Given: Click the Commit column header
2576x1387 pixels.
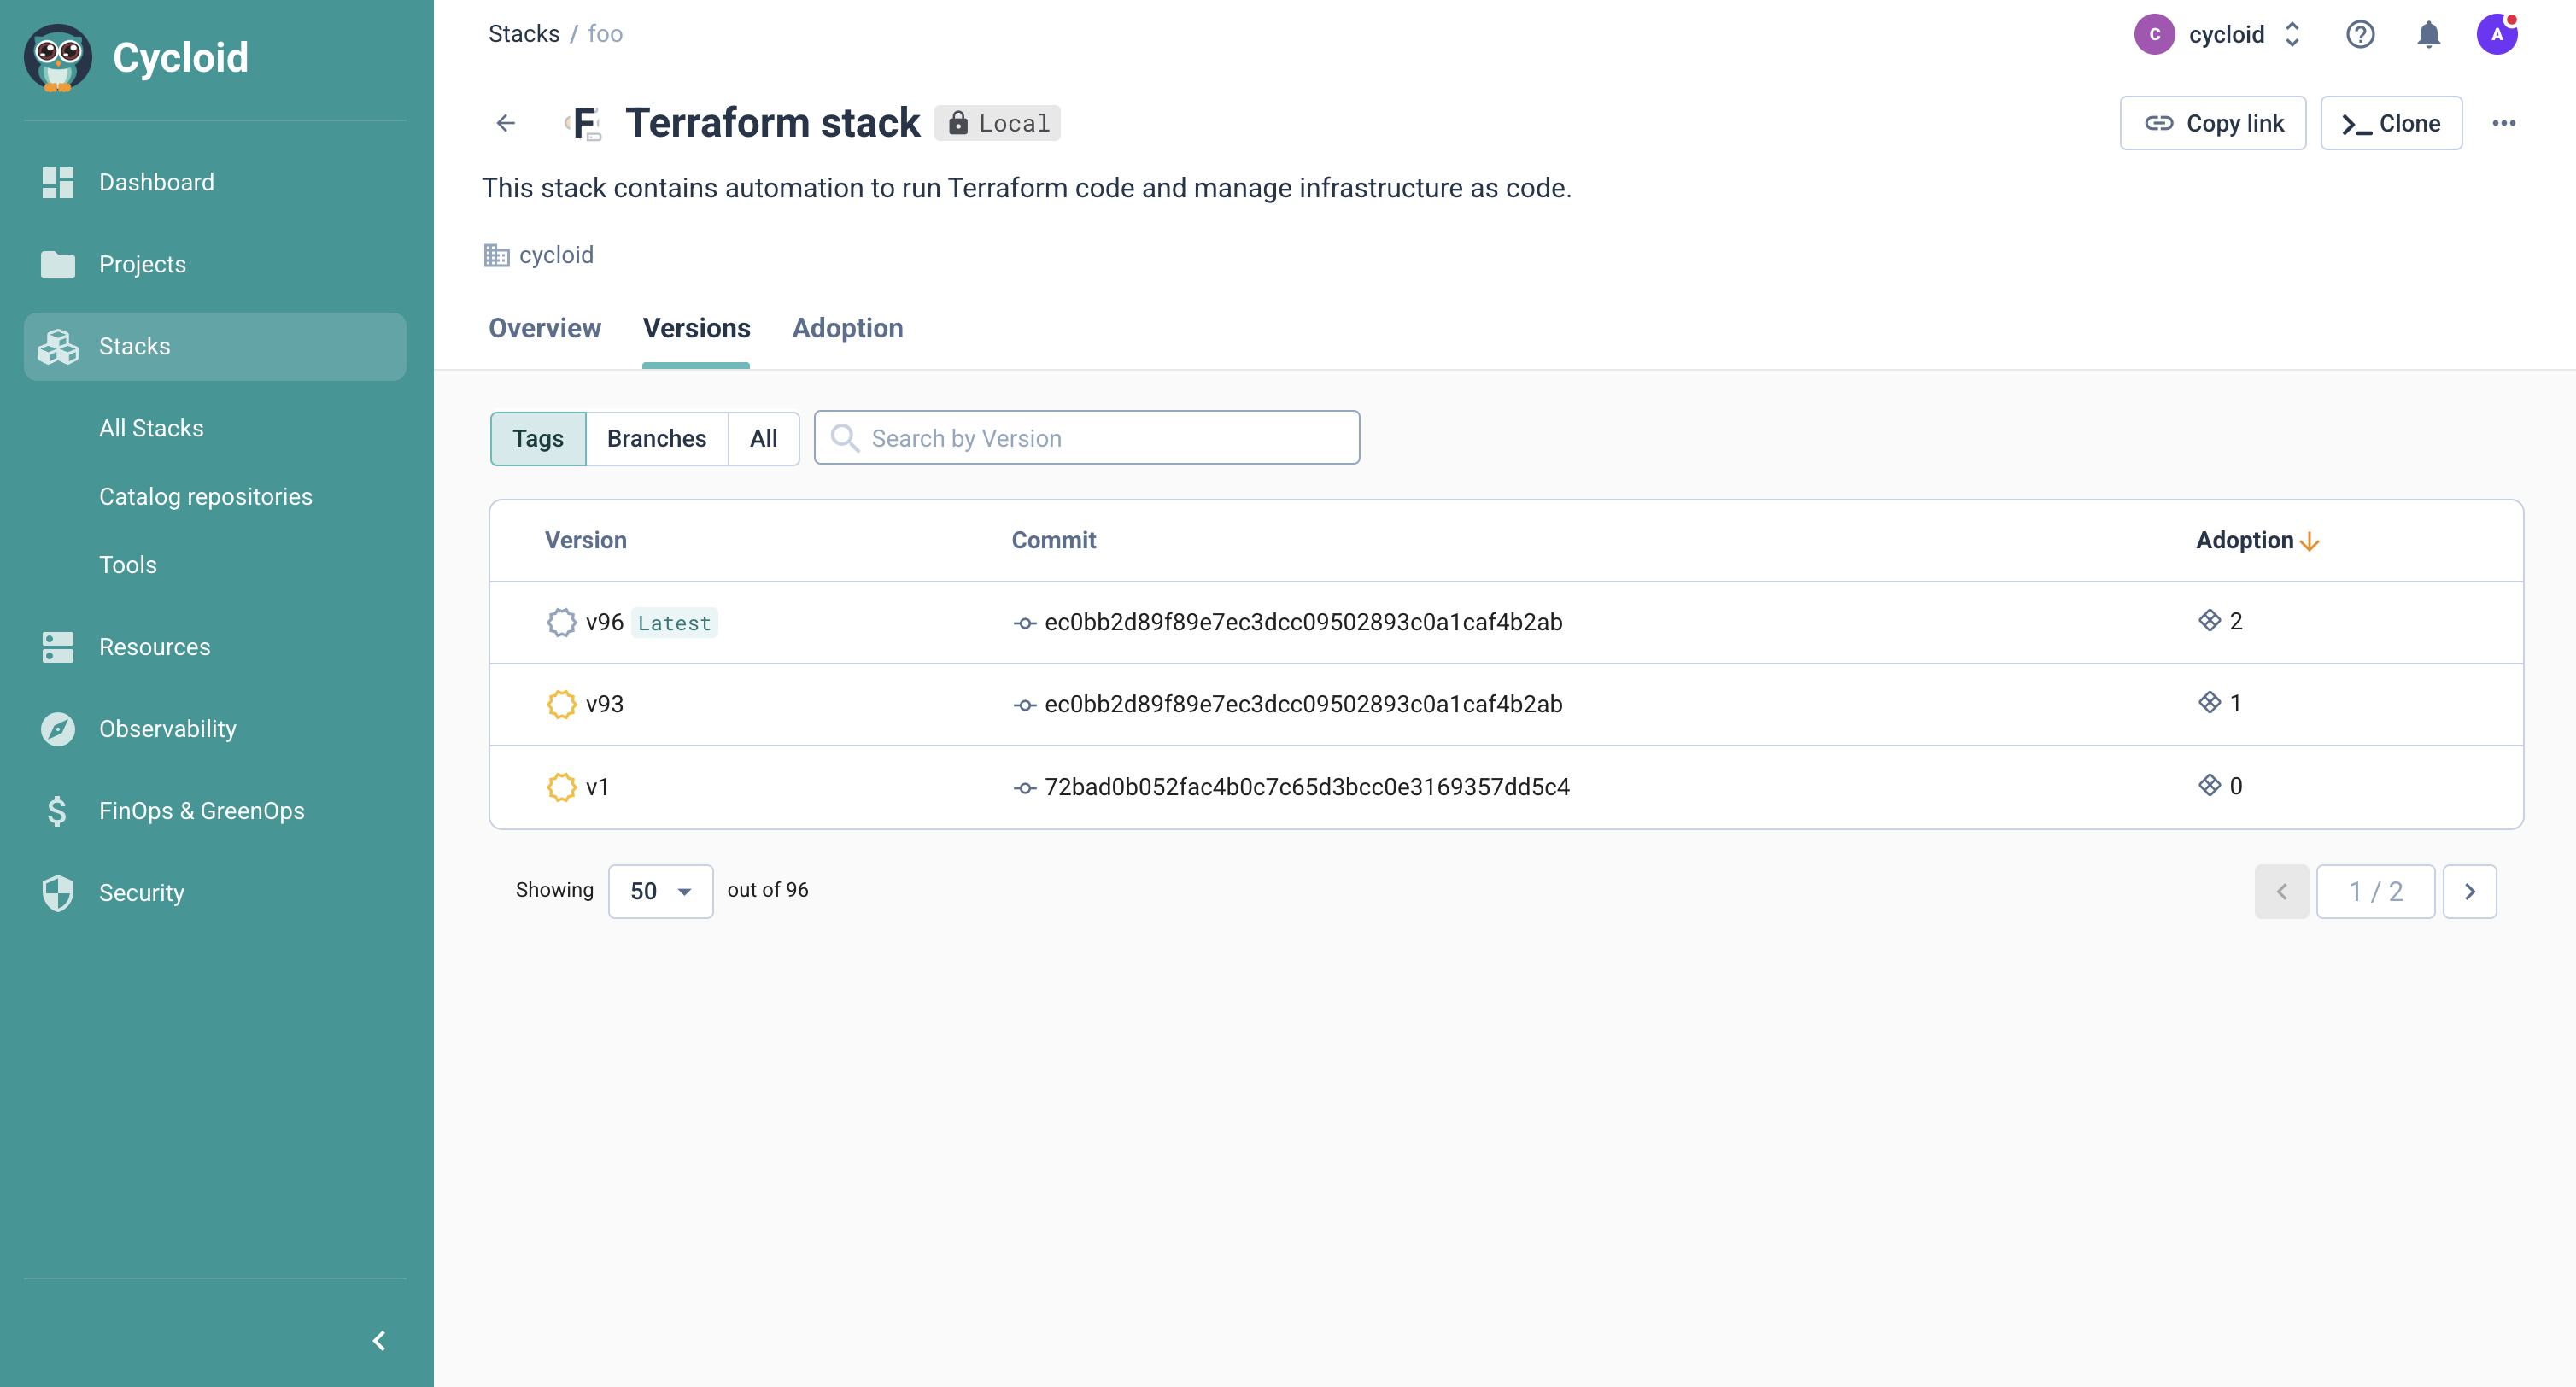Looking at the screenshot, I should (1054, 540).
